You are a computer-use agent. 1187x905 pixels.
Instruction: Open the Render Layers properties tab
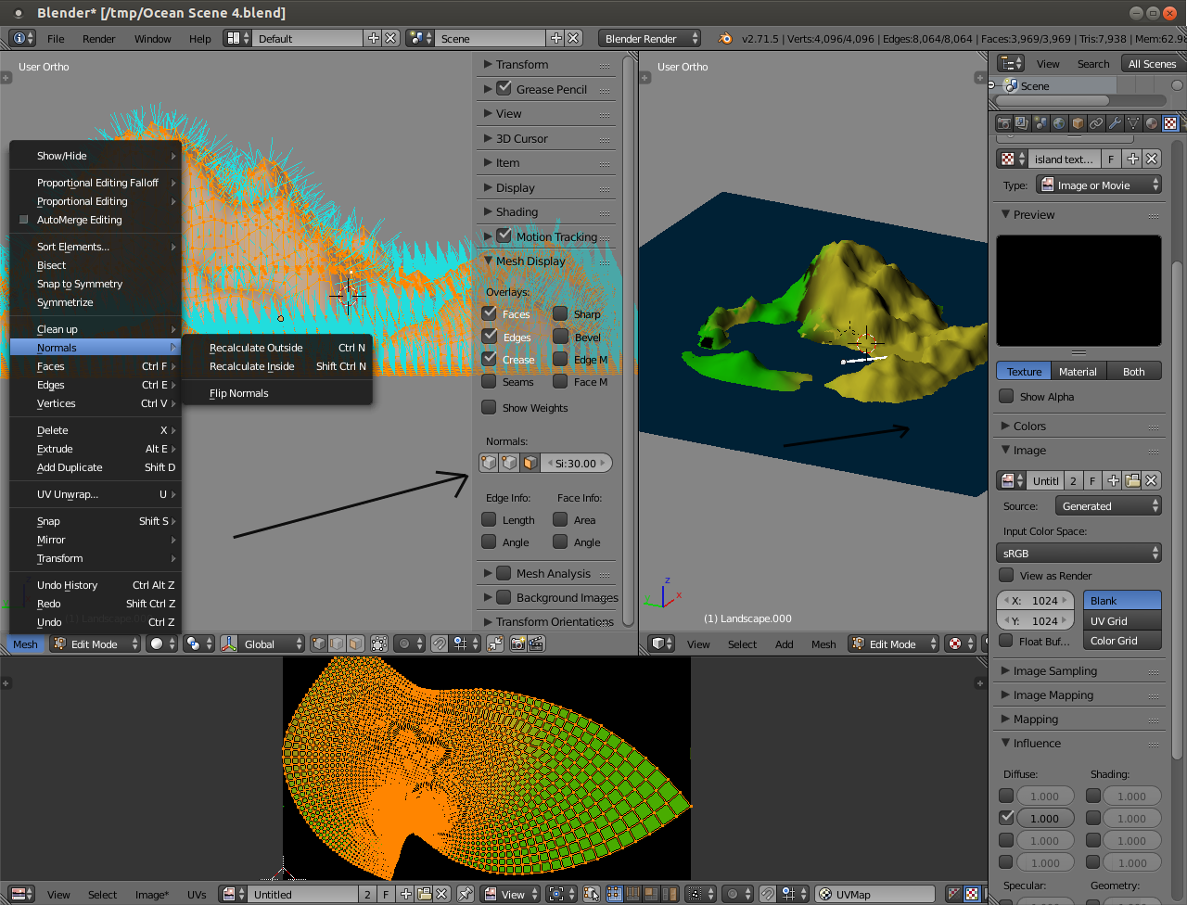1022,123
